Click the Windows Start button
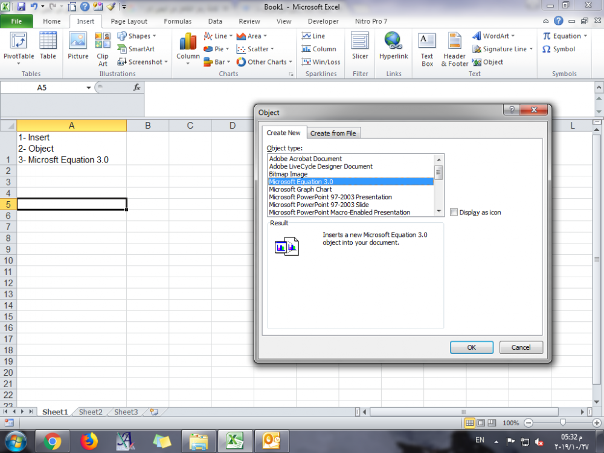The width and height of the screenshot is (604, 453). (16, 442)
